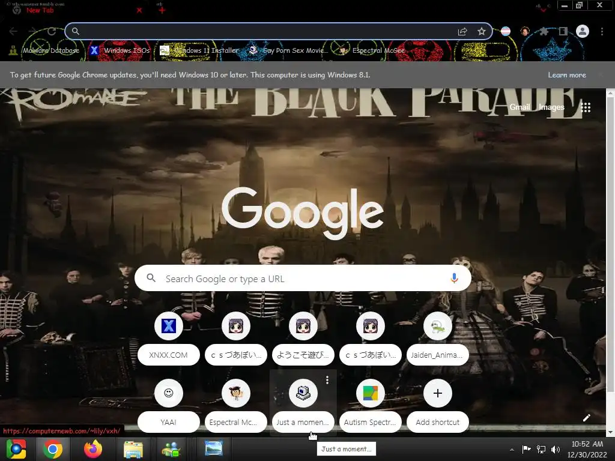Click the striped flag extension icon
Screen dimensions: 615x461
tap(506, 31)
